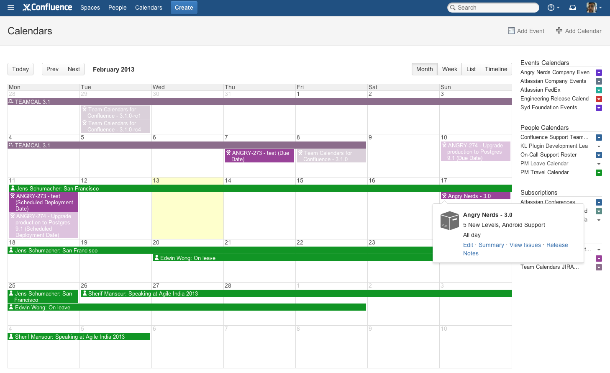Open Edwin Wong On leave event on 25th
This screenshot has height=373, width=610.
tap(187, 307)
